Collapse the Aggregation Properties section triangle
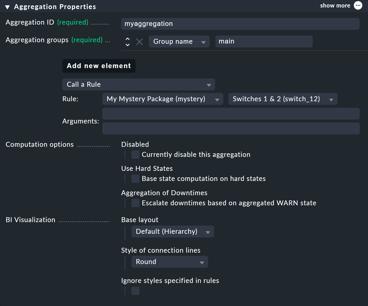The width and height of the screenshot is (368, 306). coord(7,7)
